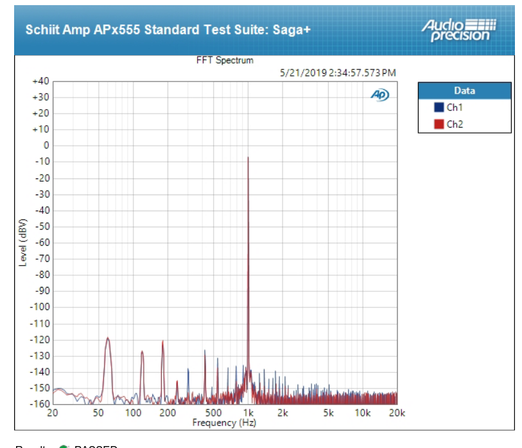Click the 1 kHz fundamental peak tip
The image size is (522, 448).
tap(248, 157)
